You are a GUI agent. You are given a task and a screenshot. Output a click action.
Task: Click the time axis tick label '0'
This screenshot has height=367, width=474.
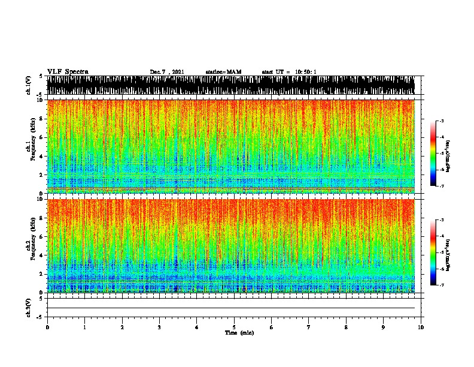[x=47, y=327]
